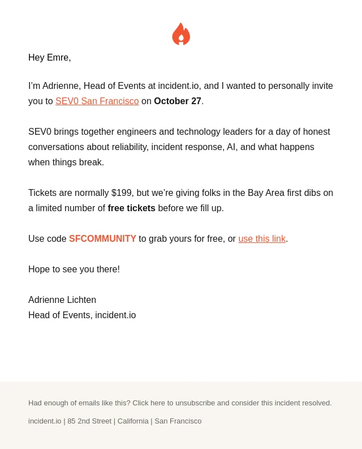
Task: Click the Adrienne Lichten signature name
Action: [x=62, y=300]
